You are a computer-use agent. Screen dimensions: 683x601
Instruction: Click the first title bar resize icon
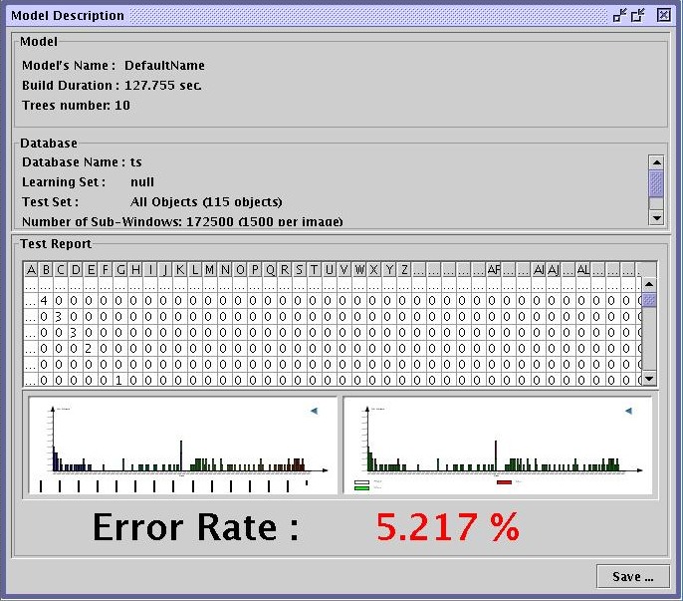click(x=620, y=15)
